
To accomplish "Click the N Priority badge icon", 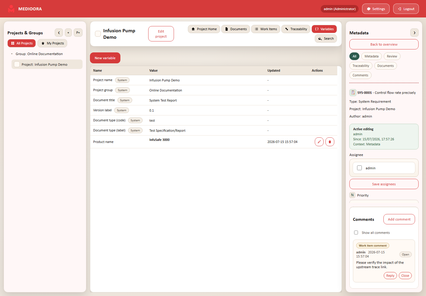I will tap(352, 195).
